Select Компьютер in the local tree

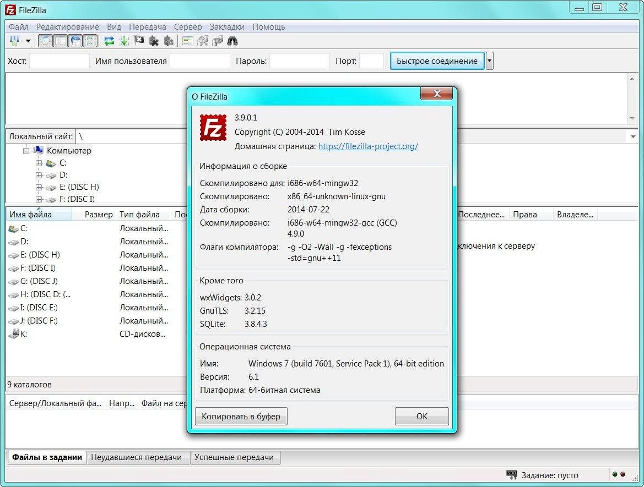tap(69, 151)
